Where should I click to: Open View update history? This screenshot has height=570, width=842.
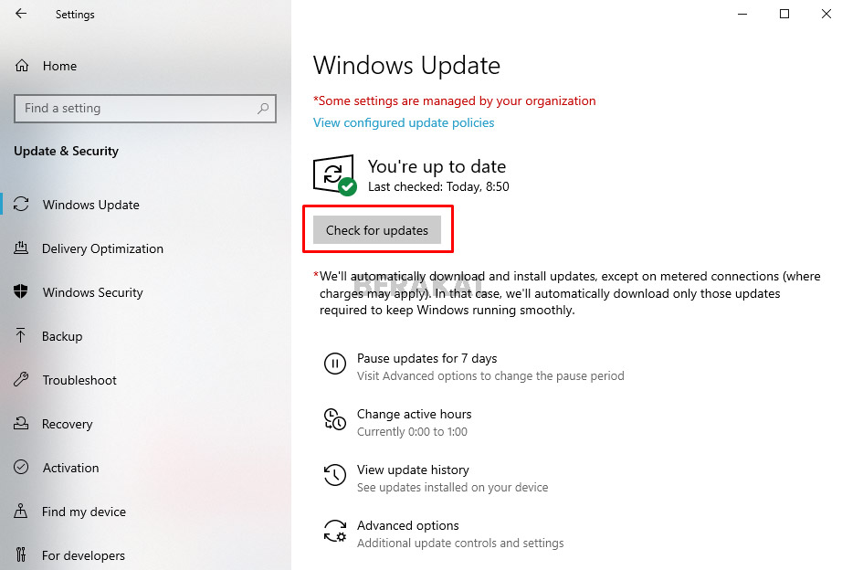pyautogui.click(x=413, y=470)
